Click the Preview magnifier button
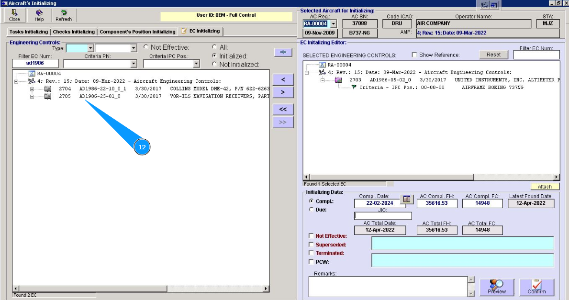Viewport: 569px width, 301px height. [x=497, y=287]
